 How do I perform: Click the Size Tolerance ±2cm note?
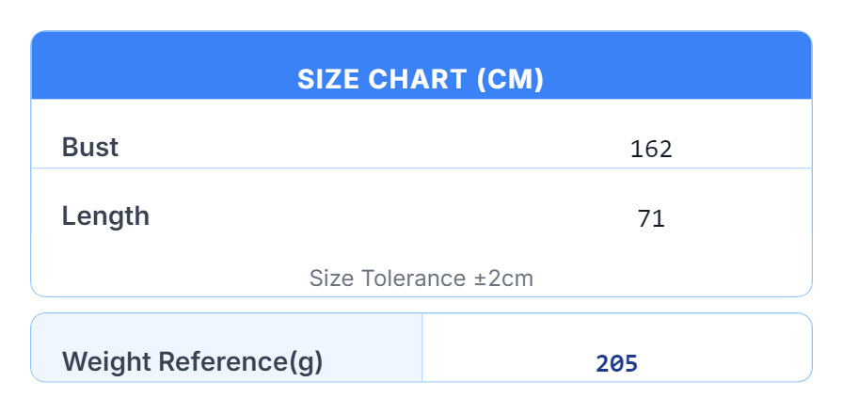click(x=421, y=279)
